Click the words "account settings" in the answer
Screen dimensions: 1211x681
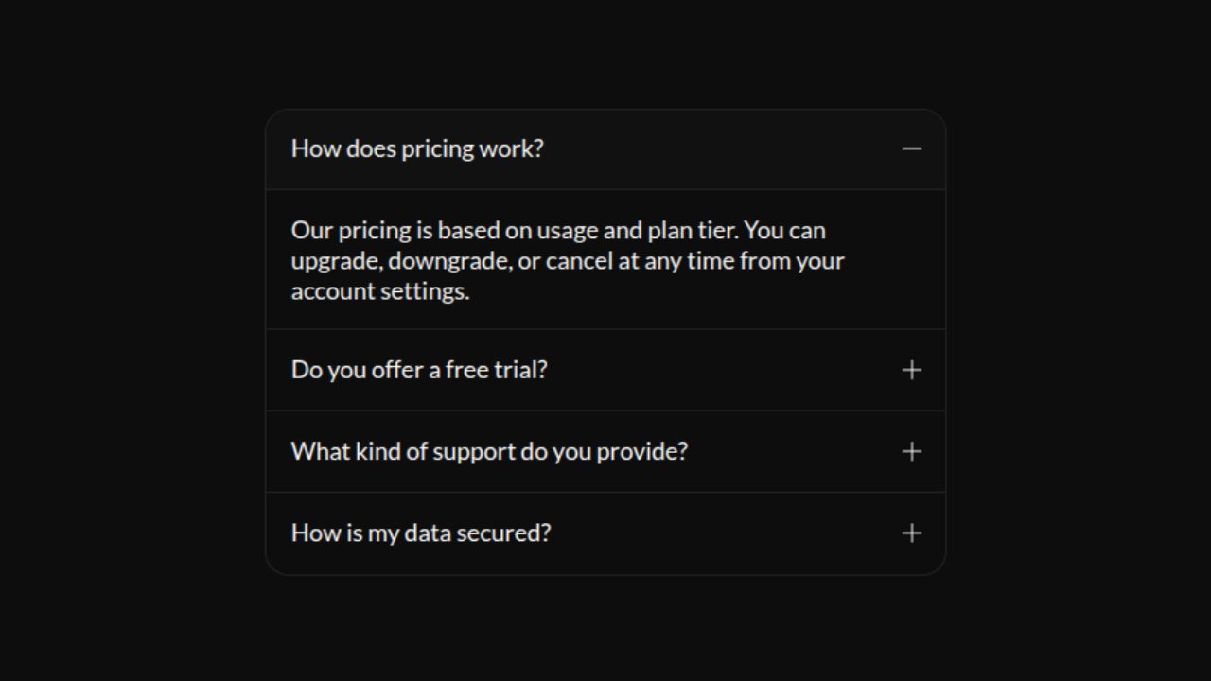click(x=378, y=290)
